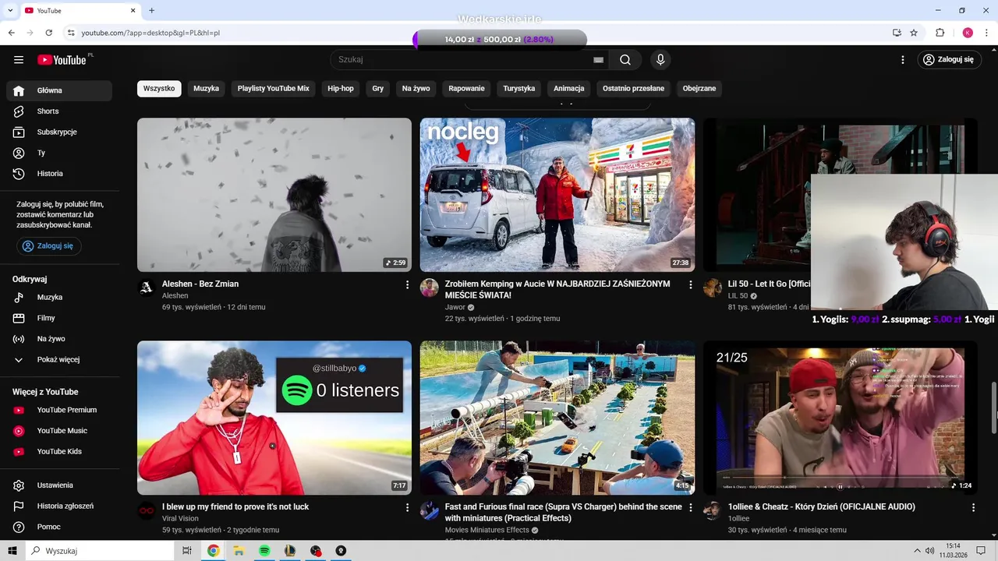The height and width of the screenshot is (561, 998).
Task: Open the Chrome profile avatar K
Action: 968,33
